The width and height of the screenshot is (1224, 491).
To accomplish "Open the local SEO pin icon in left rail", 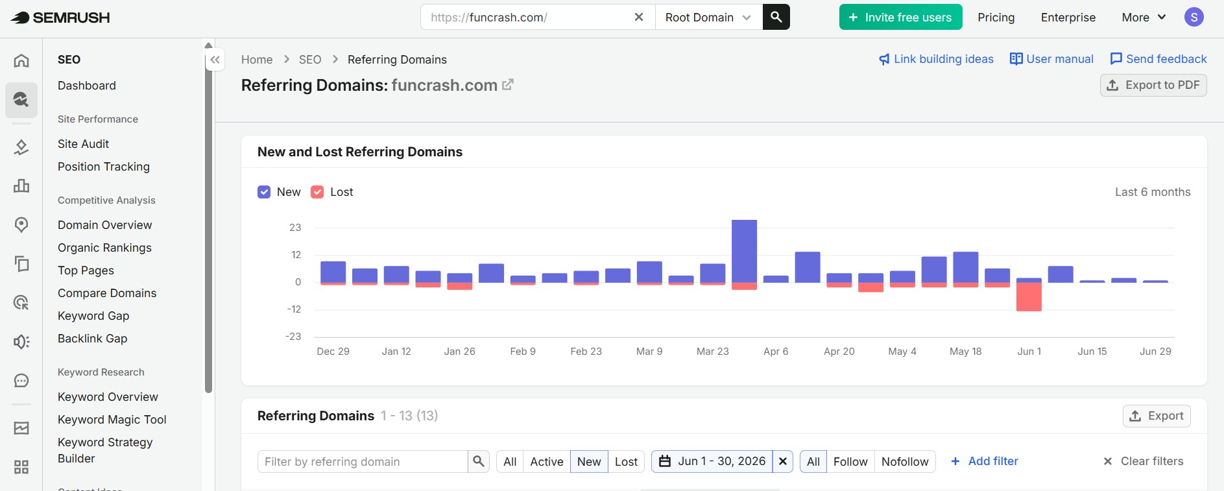I will click(21, 224).
